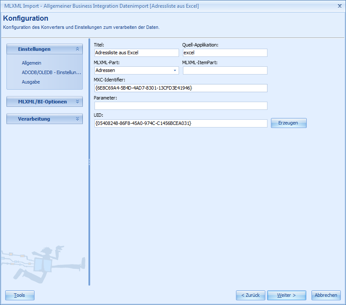Screen dimensions: 346x305
Task: Go back using the Zurück button
Action: [250, 295]
